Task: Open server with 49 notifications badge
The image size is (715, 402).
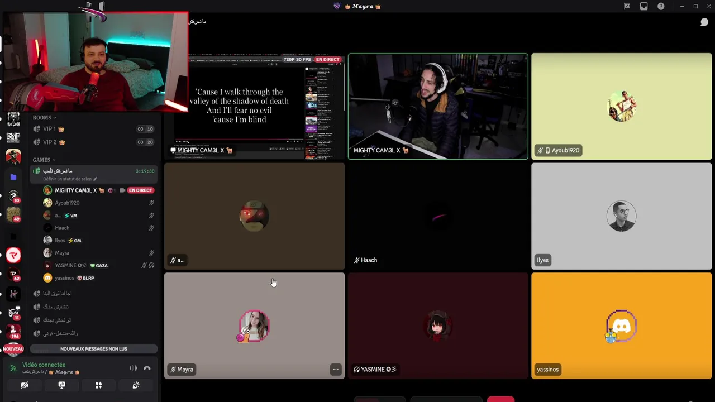Action: click(x=13, y=214)
